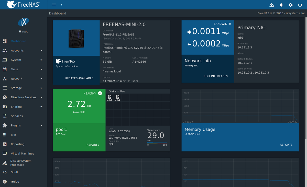Click the disk serial WD-WMC4N2694653
307x187 pixels.
pyautogui.click(x=123, y=138)
